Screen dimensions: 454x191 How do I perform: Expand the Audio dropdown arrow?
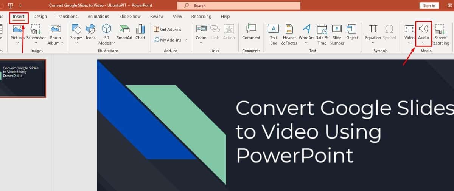tap(423, 43)
